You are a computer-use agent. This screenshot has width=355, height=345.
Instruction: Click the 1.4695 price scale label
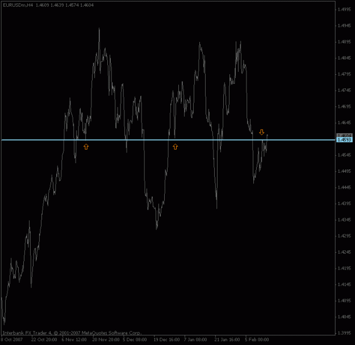click(344, 107)
